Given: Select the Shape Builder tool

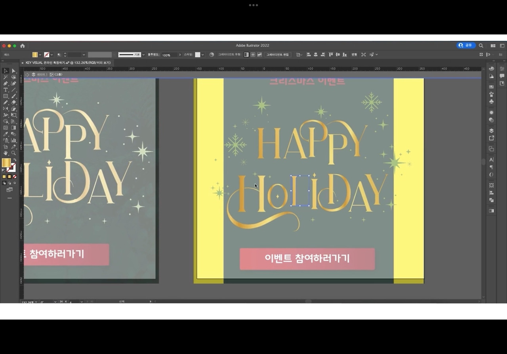Looking at the screenshot, I should tap(6, 122).
